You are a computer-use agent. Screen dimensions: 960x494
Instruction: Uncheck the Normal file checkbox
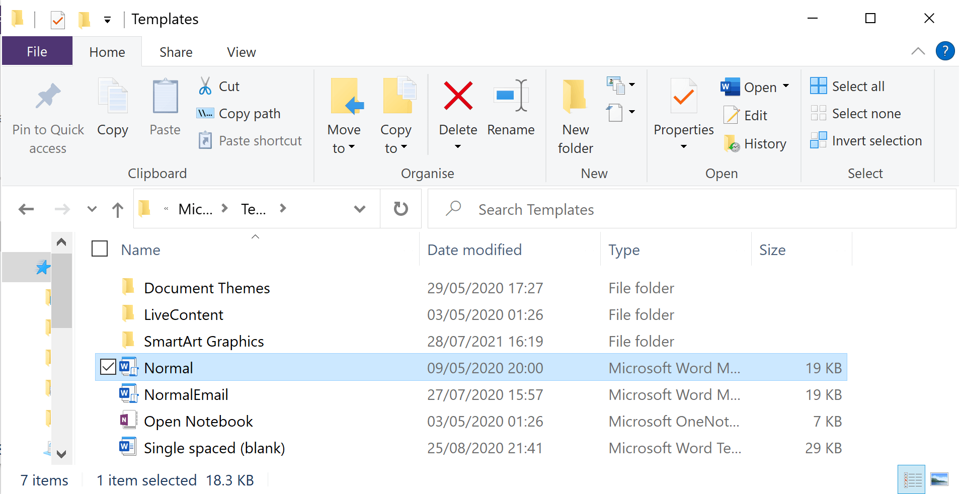[107, 367]
